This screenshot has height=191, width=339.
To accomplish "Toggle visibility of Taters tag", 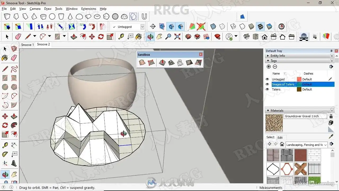I will coord(267,89).
